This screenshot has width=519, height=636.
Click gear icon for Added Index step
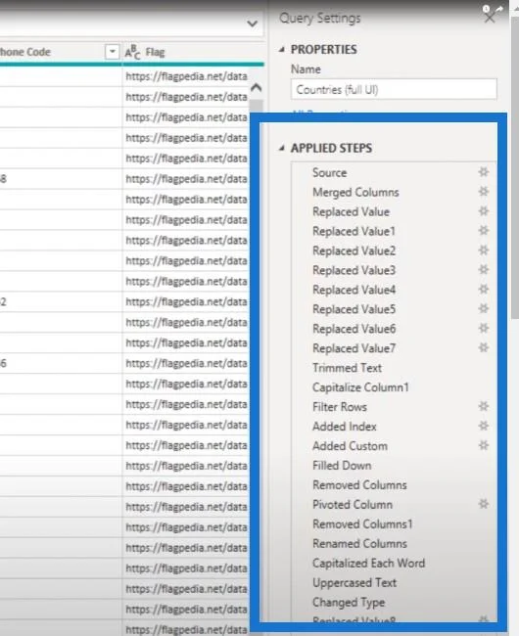(484, 426)
